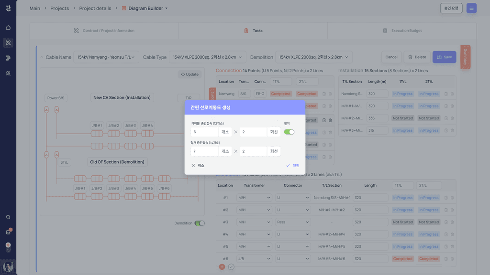The width and height of the screenshot is (490, 275).
Task: Open the hamburger menu at top right
Action: [471, 8]
